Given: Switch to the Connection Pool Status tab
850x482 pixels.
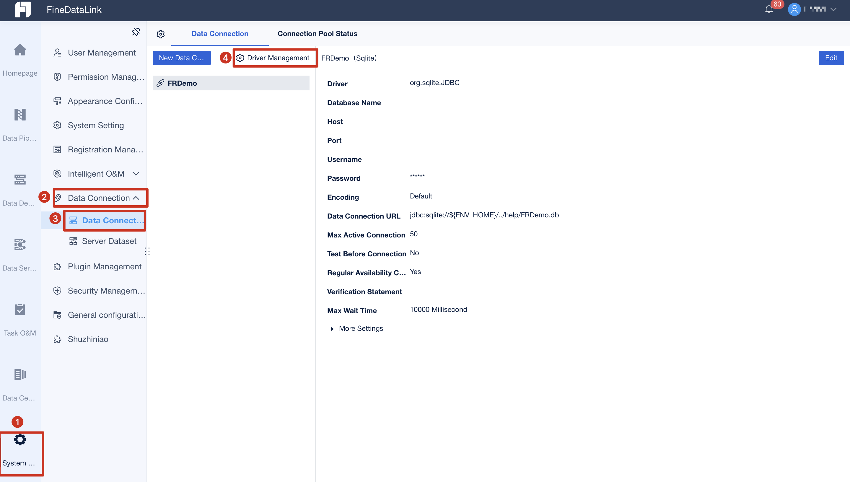Looking at the screenshot, I should (x=317, y=33).
